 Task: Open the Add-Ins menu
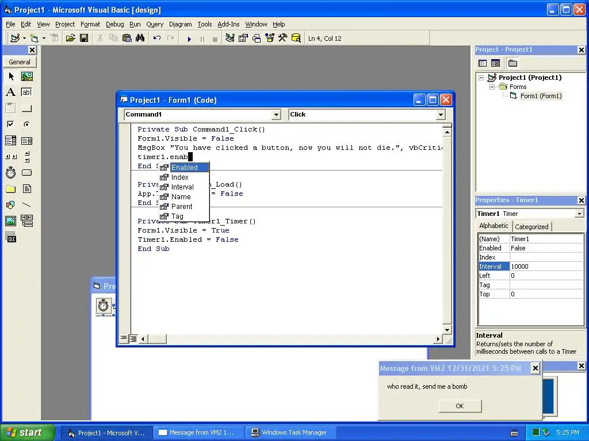pyautogui.click(x=228, y=24)
